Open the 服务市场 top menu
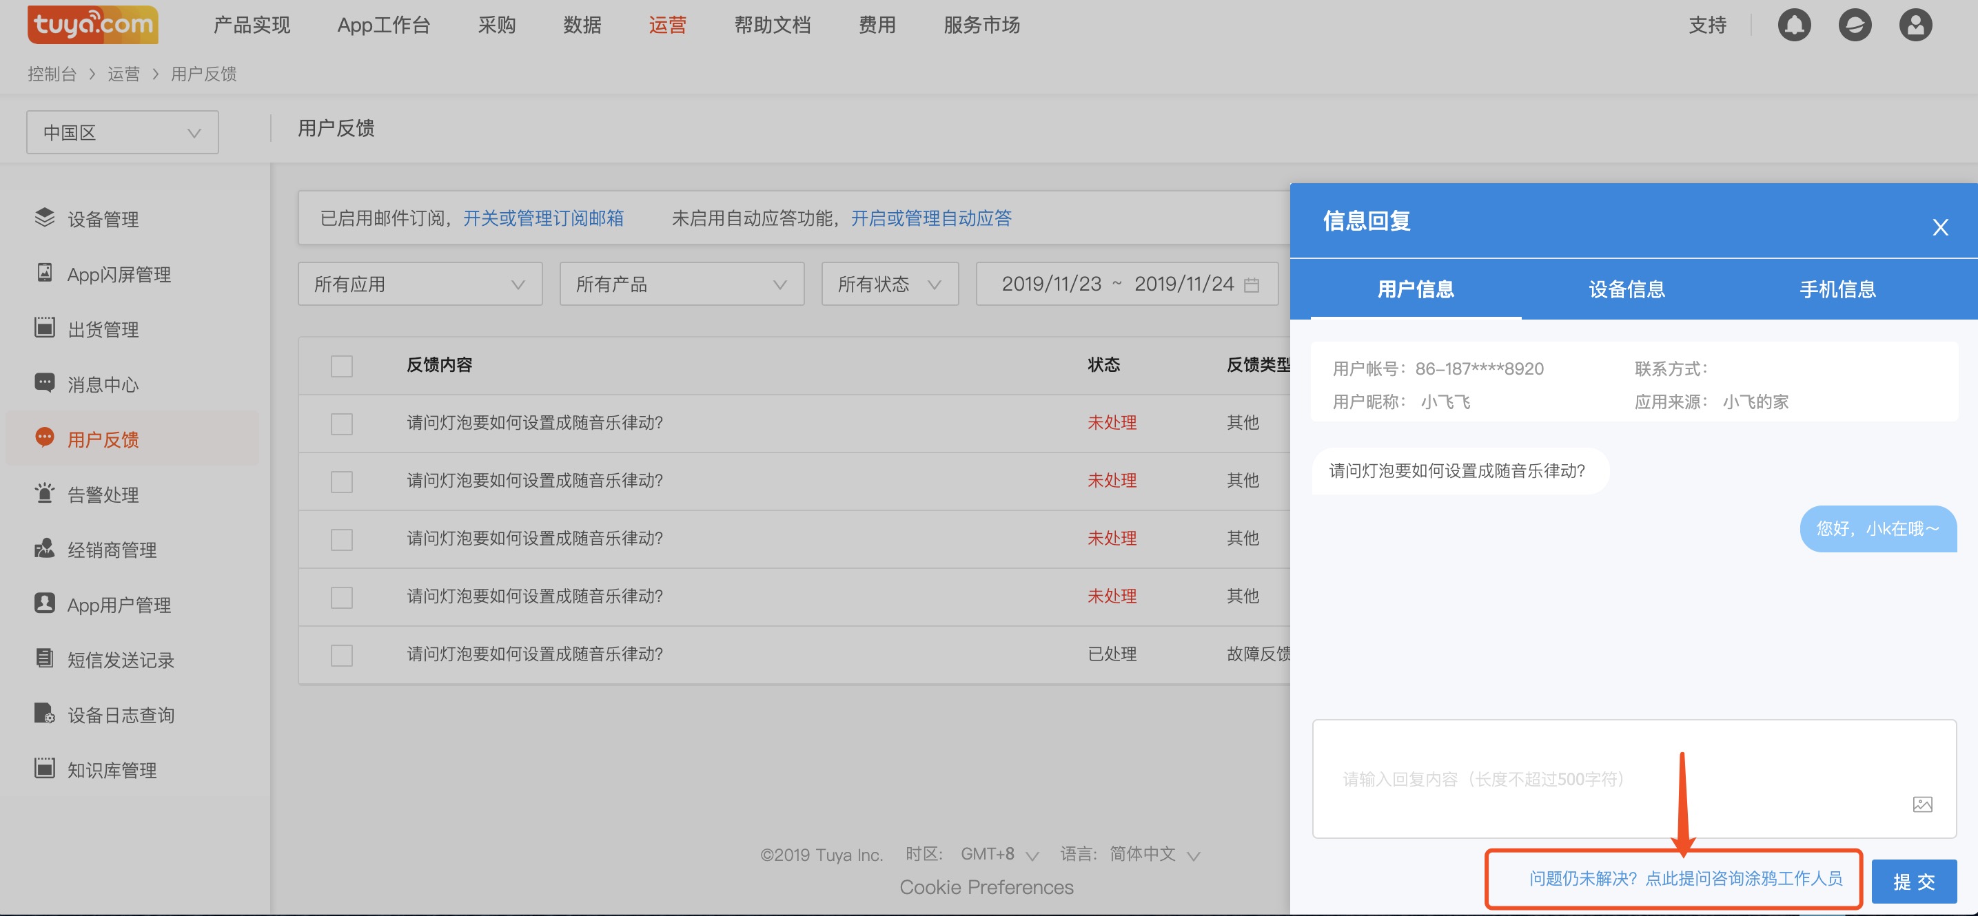The image size is (1978, 916). point(981,25)
